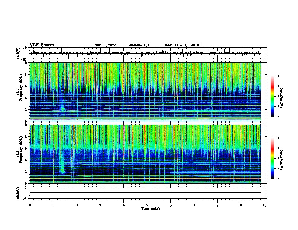Click the "8" tick on the time axis
Screen dimensions: 298x230
pyautogui.click(x=217, y=205)
